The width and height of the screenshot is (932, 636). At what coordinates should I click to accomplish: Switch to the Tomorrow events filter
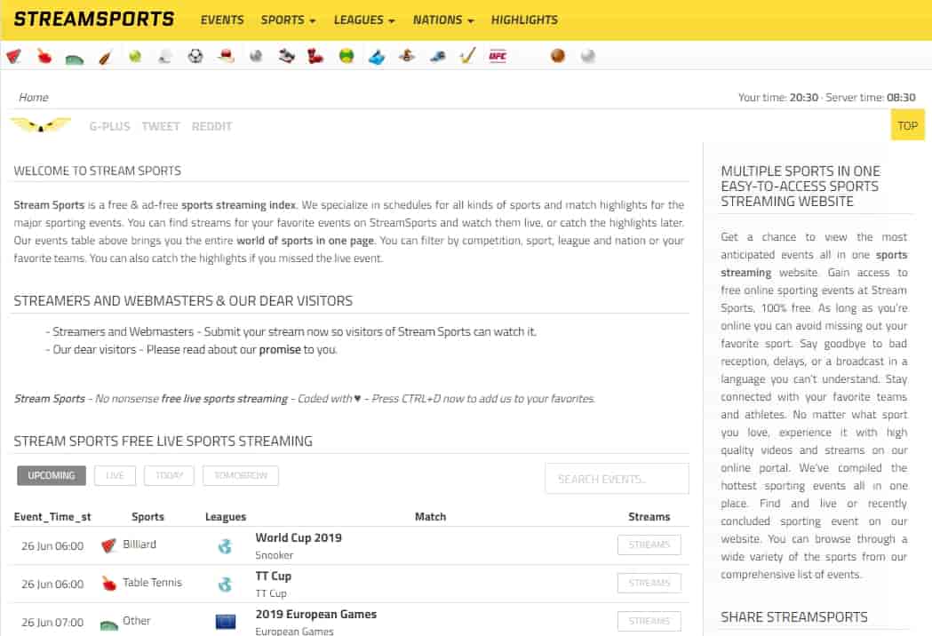click(x=240, y=475)
